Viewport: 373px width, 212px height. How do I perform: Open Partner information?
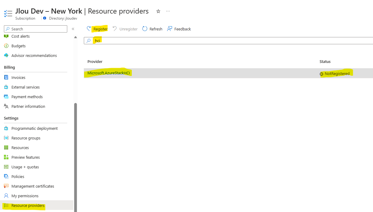28,106
